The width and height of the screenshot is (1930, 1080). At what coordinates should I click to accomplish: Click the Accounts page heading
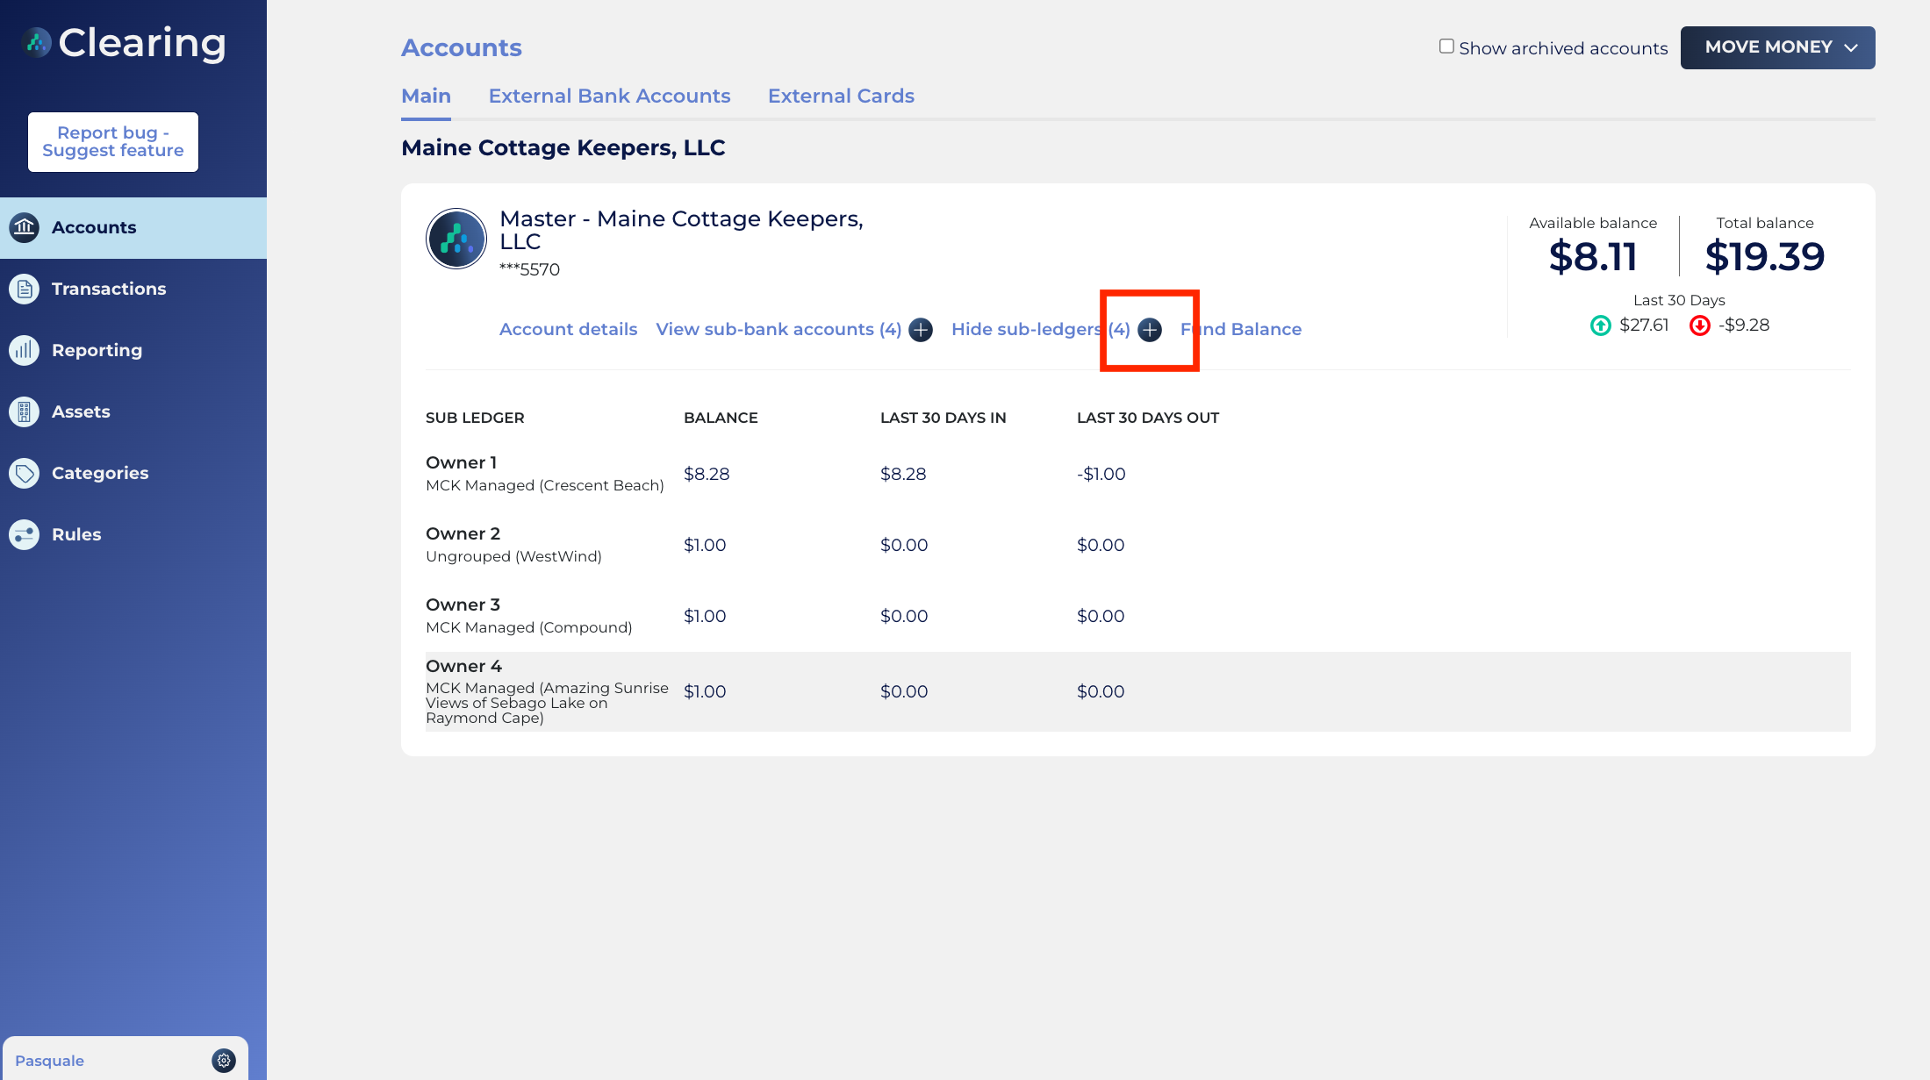point(462,48)
